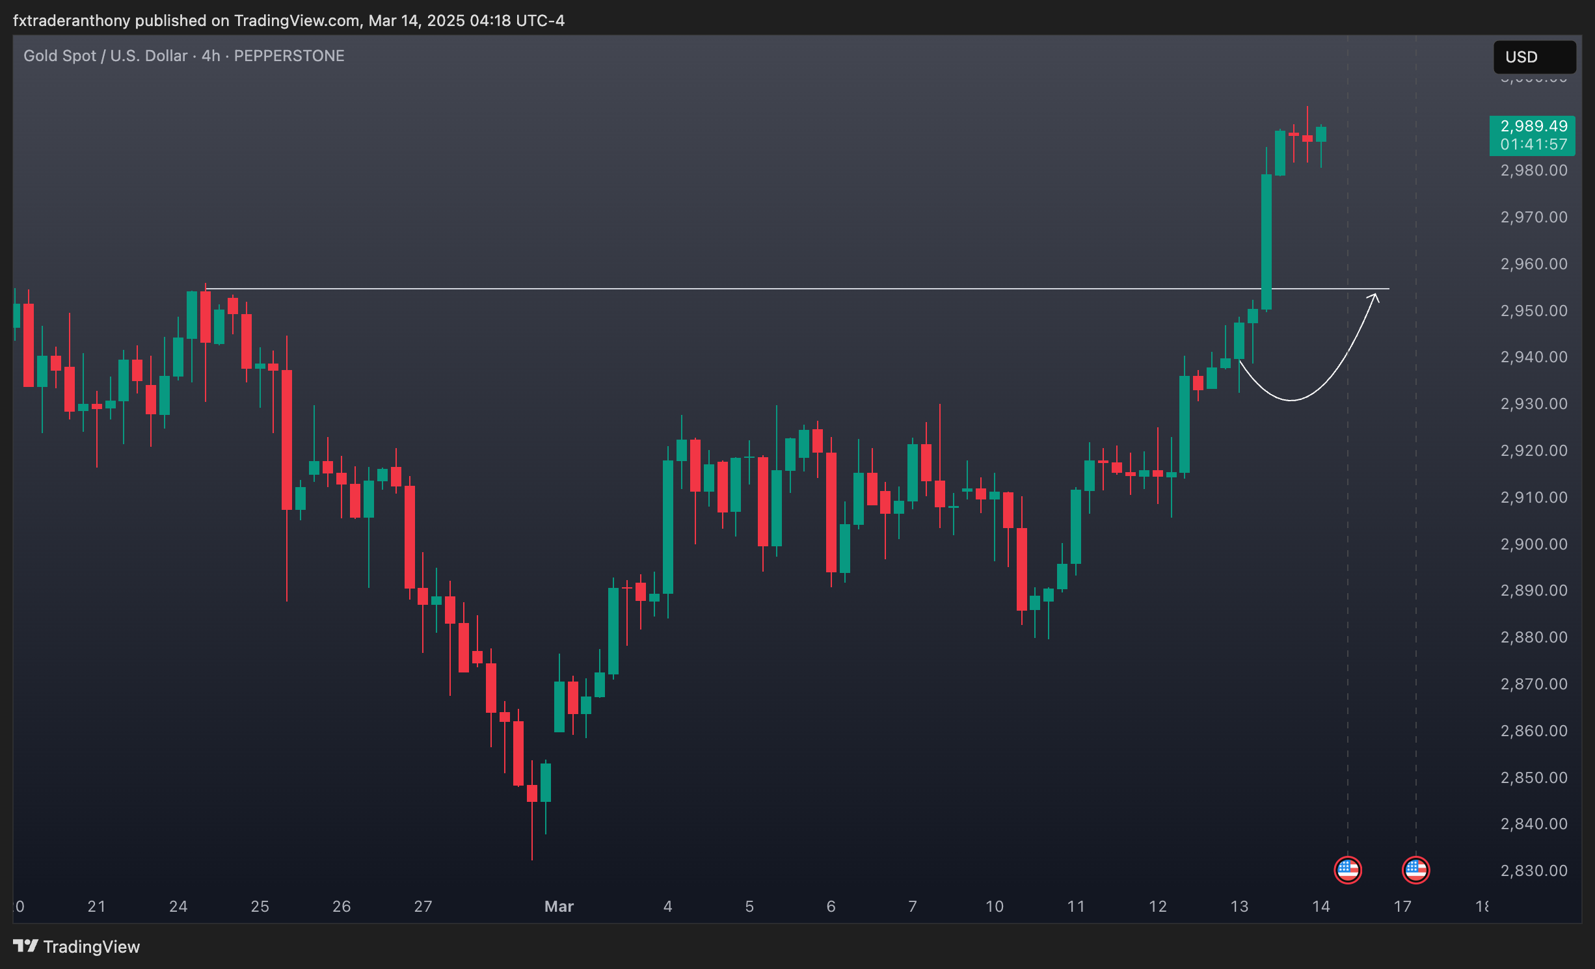Click the date 26 on the time axis
1595x969 pixels.
342,907
